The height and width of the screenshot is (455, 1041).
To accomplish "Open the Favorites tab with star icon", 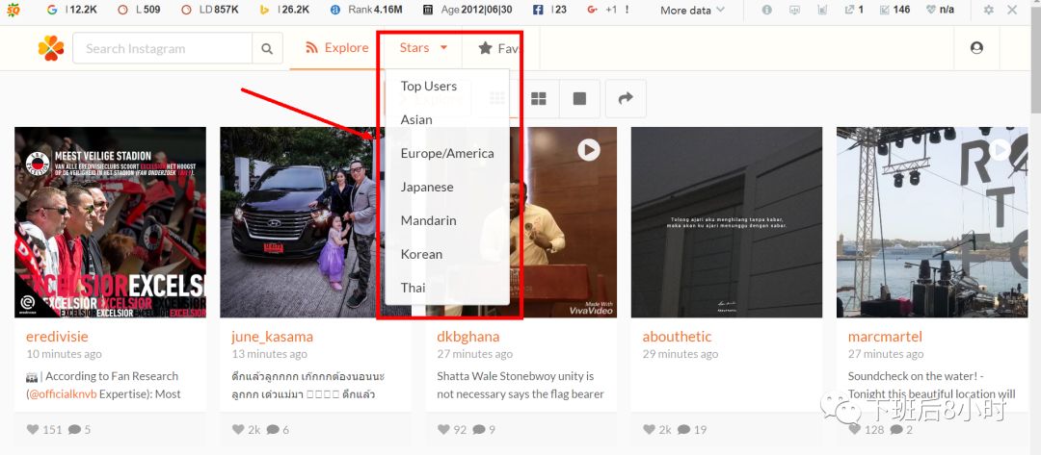I will [x=501, y=48].
